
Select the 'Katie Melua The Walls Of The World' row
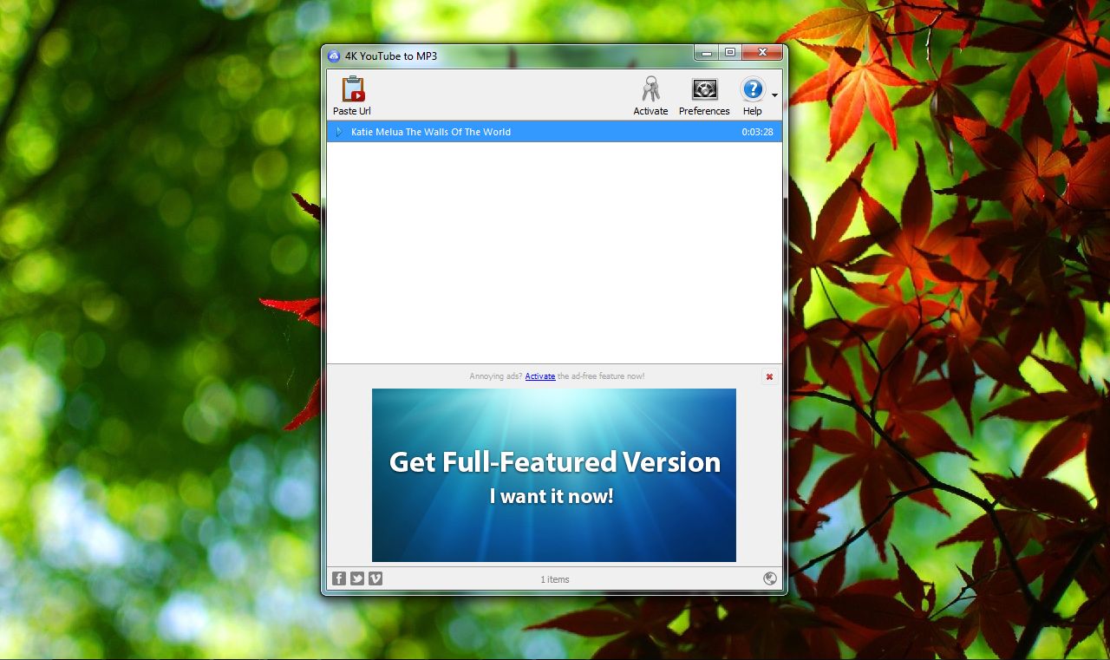[554, 132]
